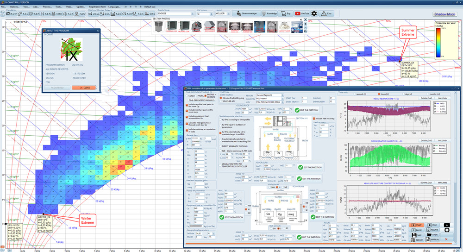This screenshot has height=252, width=463.
Task: Toggle Include sensible heat gains checkbox
Action: click(x=187, y=105)
